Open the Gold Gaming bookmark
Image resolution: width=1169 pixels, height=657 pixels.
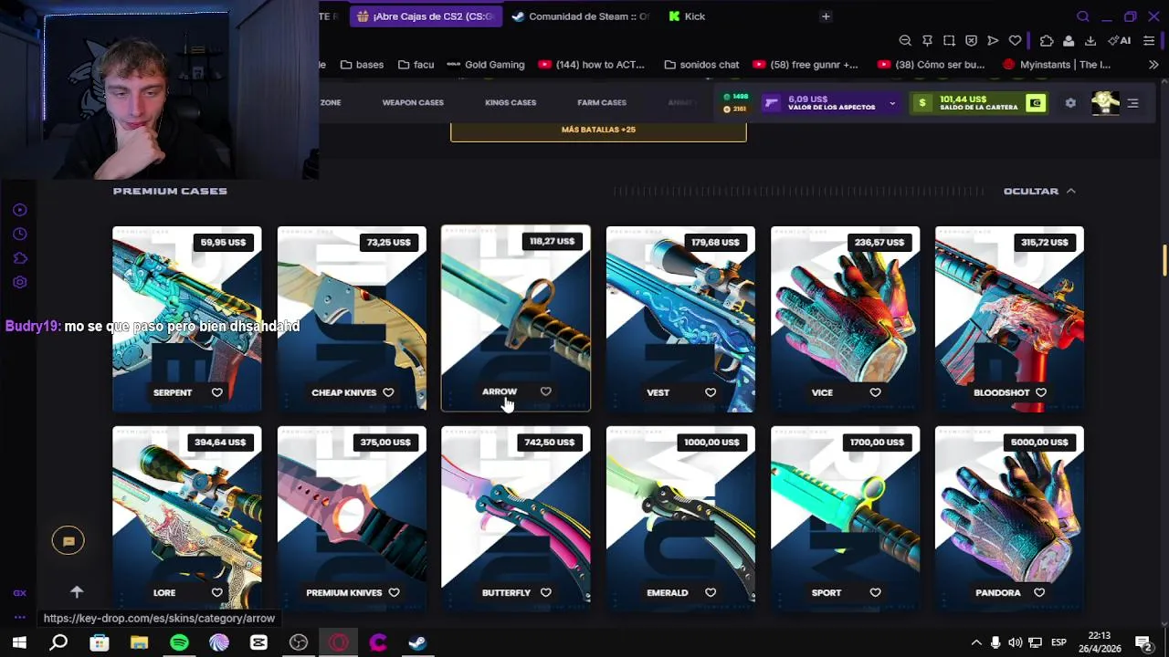coord(485,65)
